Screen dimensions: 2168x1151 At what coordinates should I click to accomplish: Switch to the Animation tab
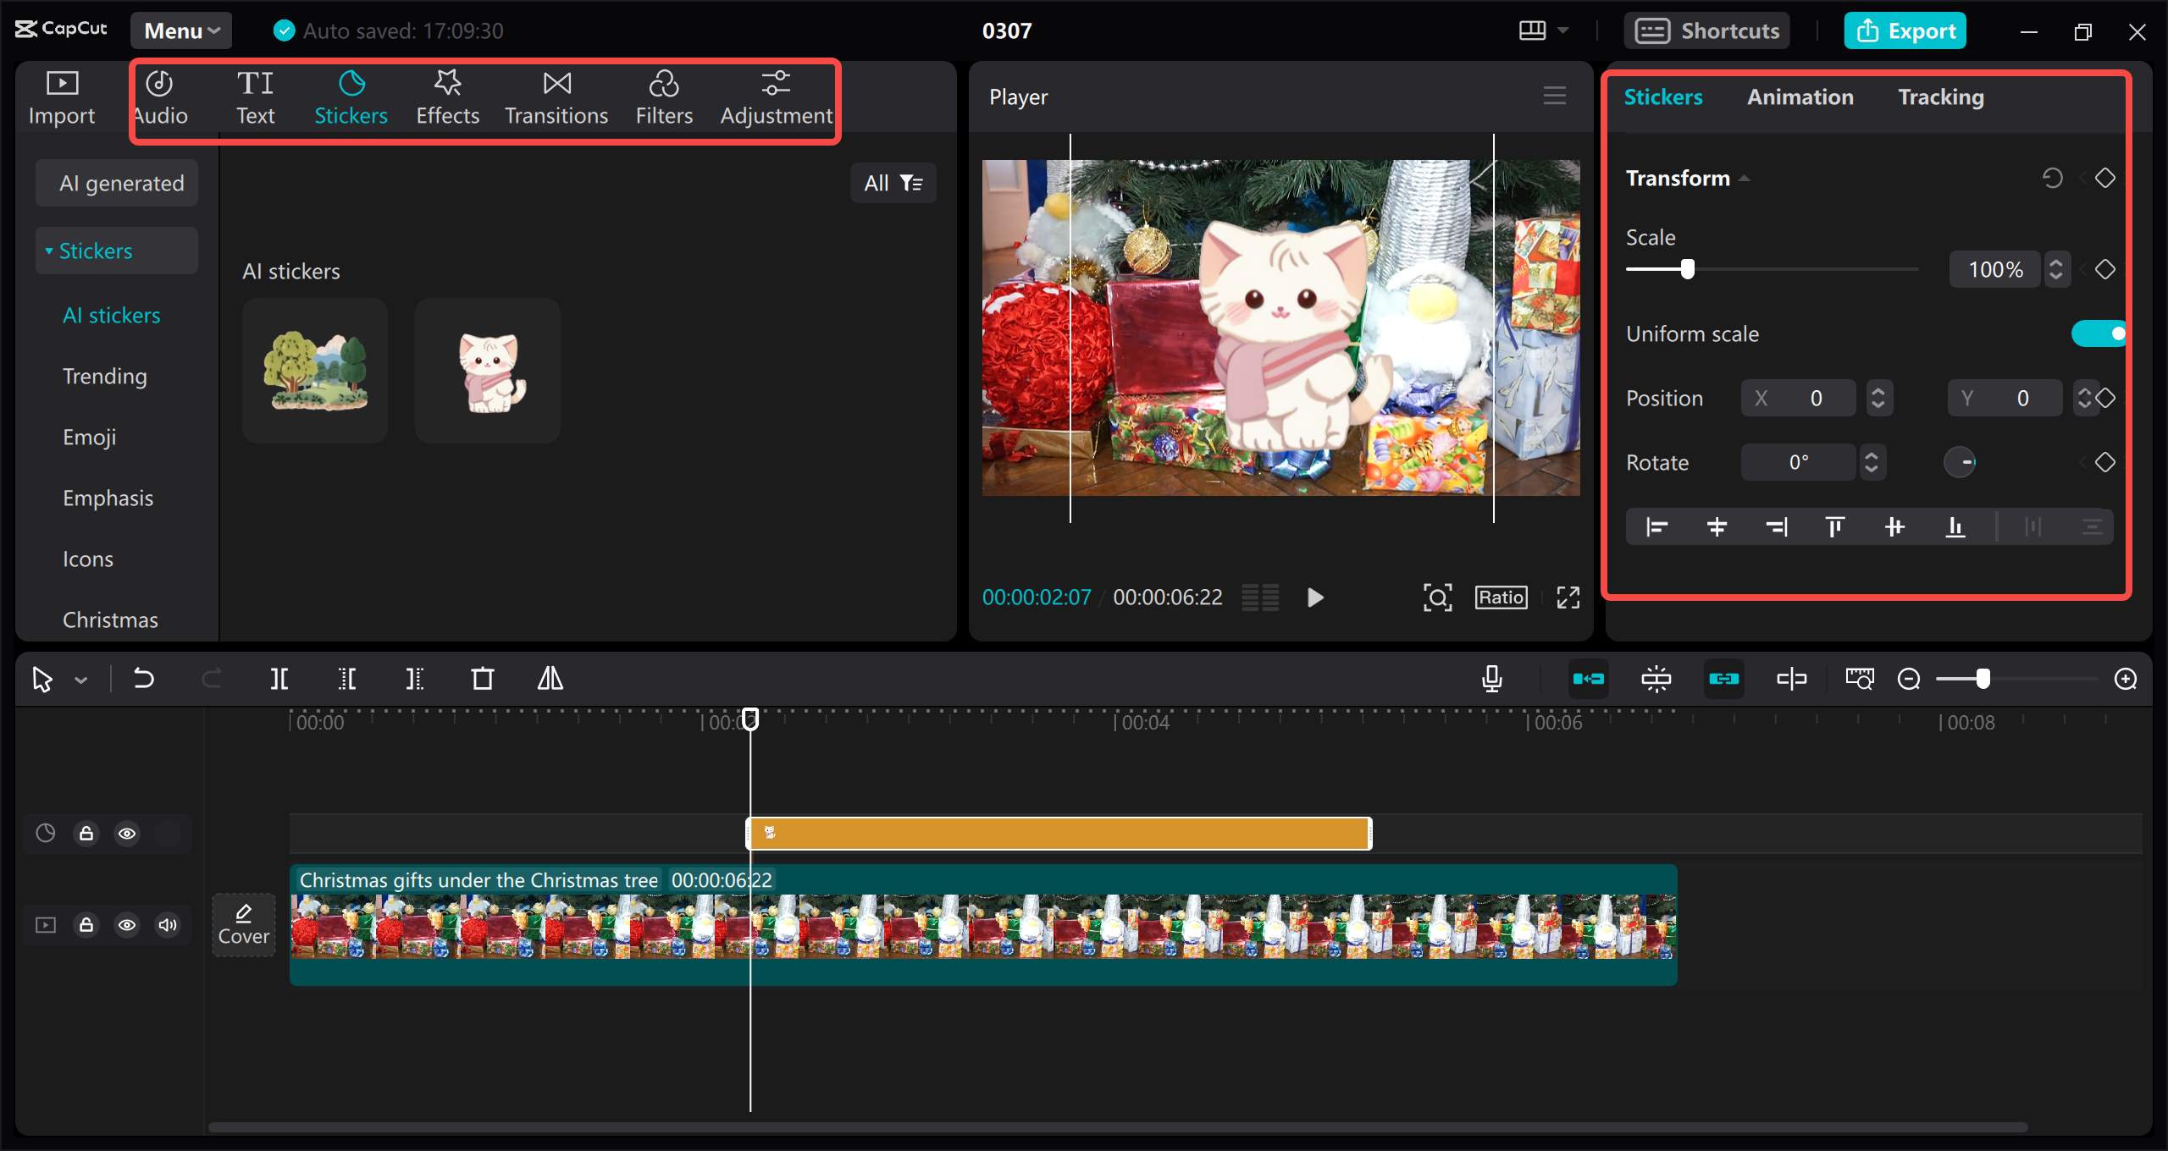pos(1800,96)
